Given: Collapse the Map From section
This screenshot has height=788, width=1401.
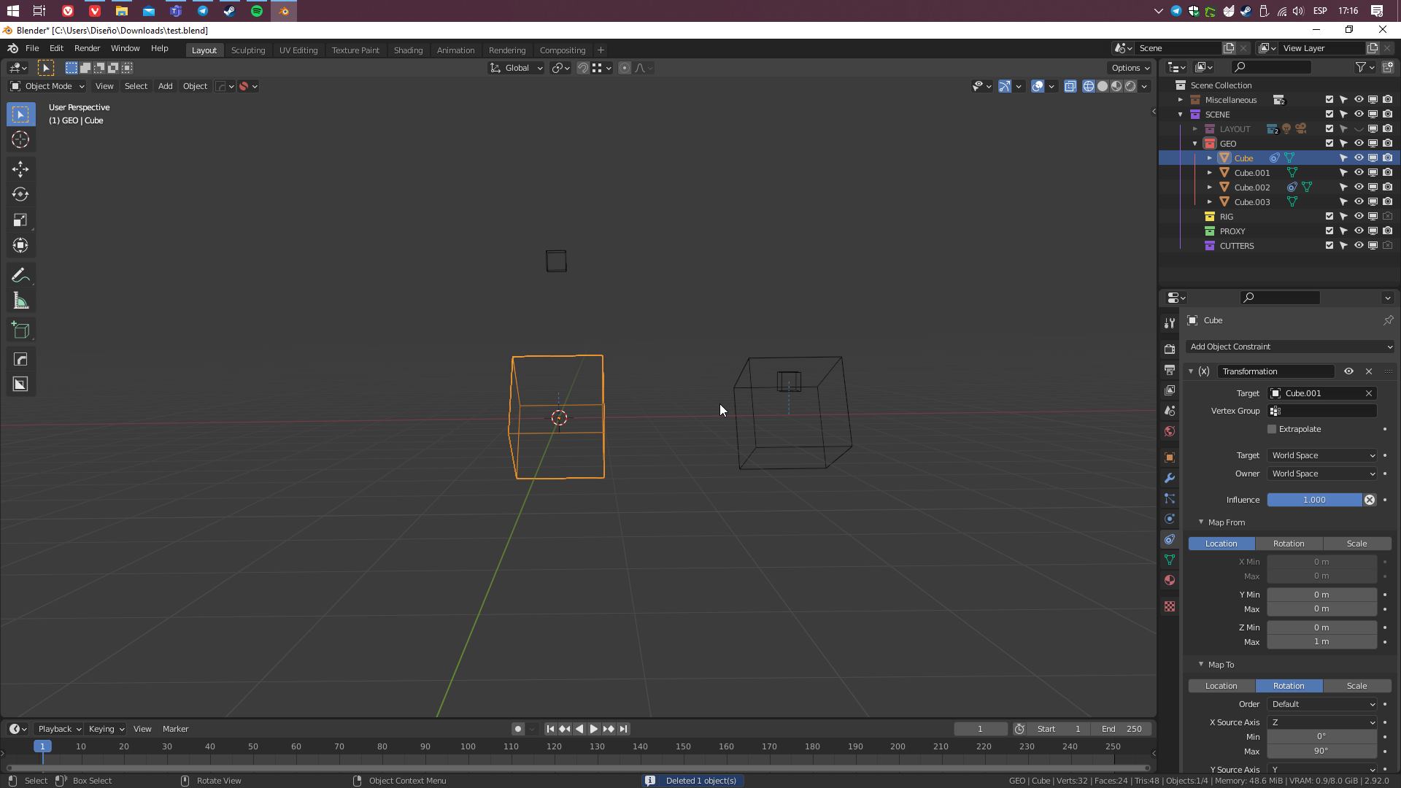Looking at the screenshot, I should pos(1200,522).
